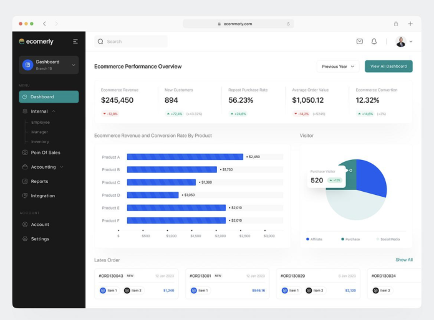
Task: Open the profile dropdown chevron
Action: point(411,42)
